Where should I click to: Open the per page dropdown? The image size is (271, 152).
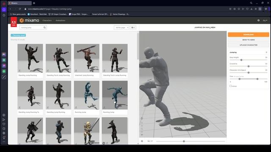pyautogui.click(x=122, y=27)
